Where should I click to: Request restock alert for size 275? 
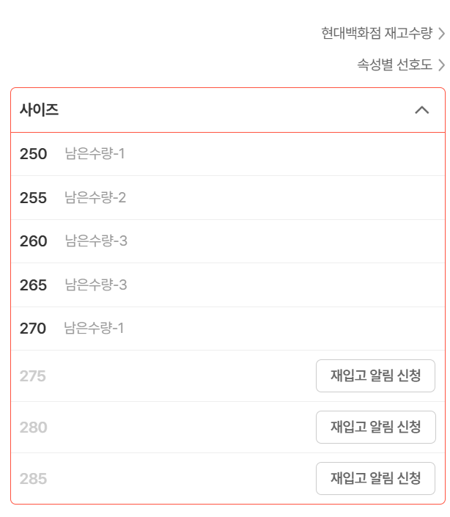click(375, 376)
